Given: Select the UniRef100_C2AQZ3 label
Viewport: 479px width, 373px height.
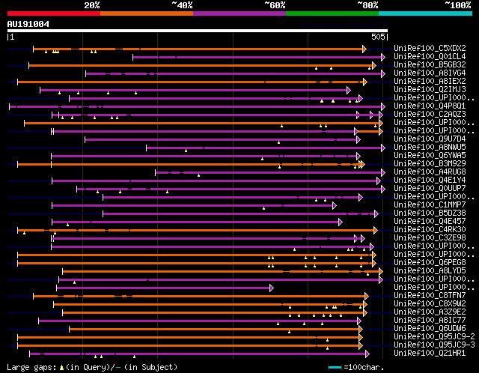Looking at the screenshot, I should [x=430, y=114].
